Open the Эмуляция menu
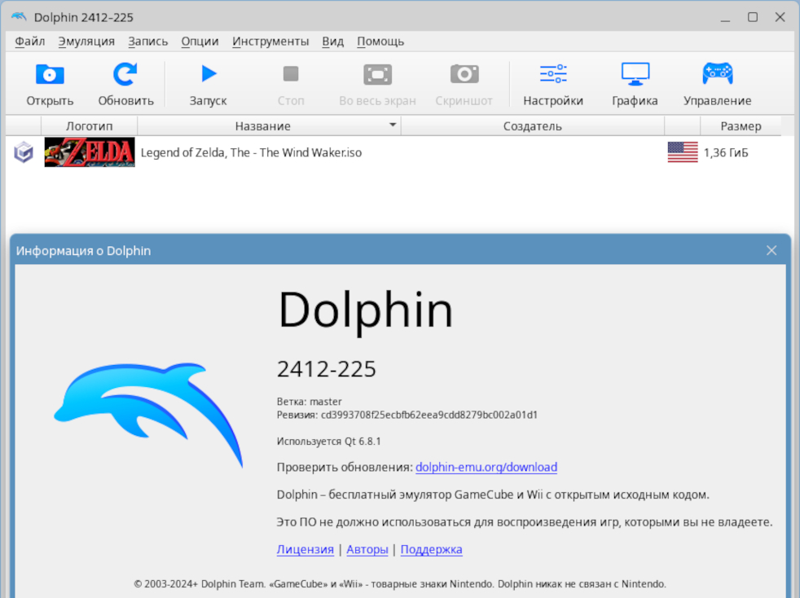 click(x=86, y=42)
